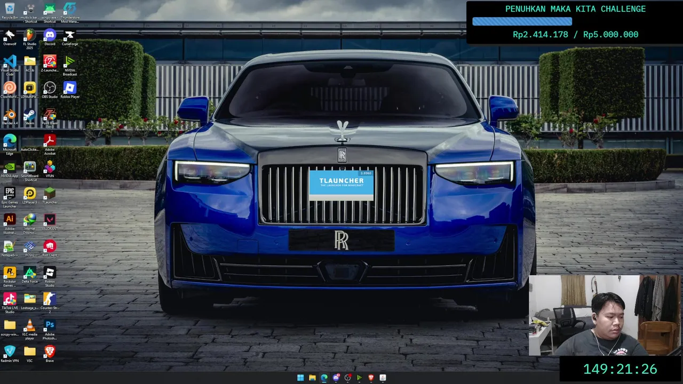Select the ACLib folder icon
This screenshot has width=683, height=384.
point(30,64)
